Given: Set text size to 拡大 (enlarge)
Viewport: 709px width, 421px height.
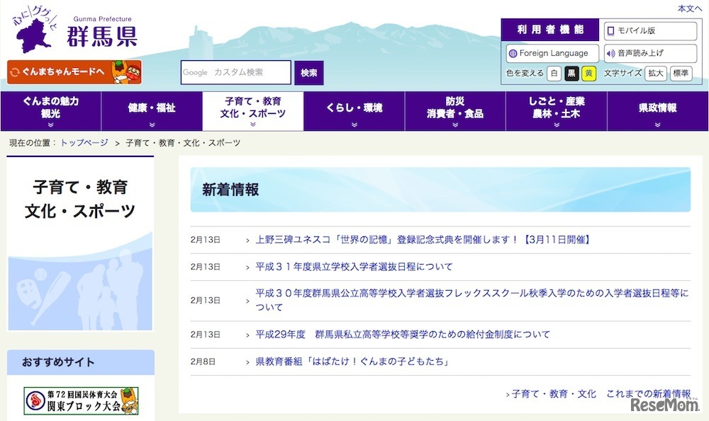Looking at the screenshot, I should [654, 73].
